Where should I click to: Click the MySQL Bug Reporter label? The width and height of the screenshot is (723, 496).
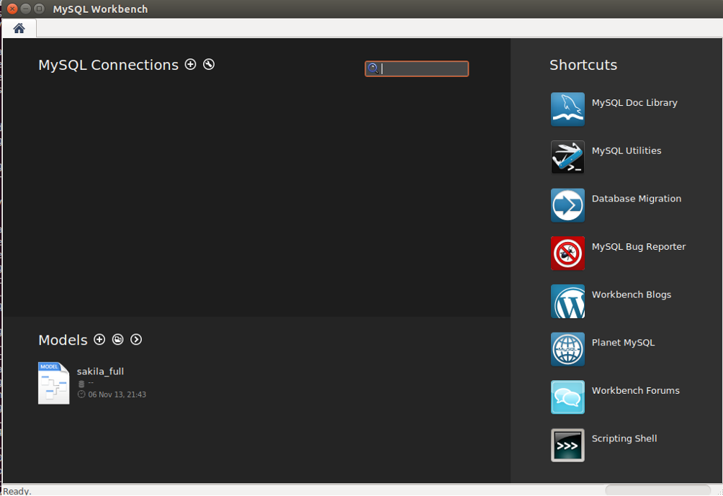639,247
